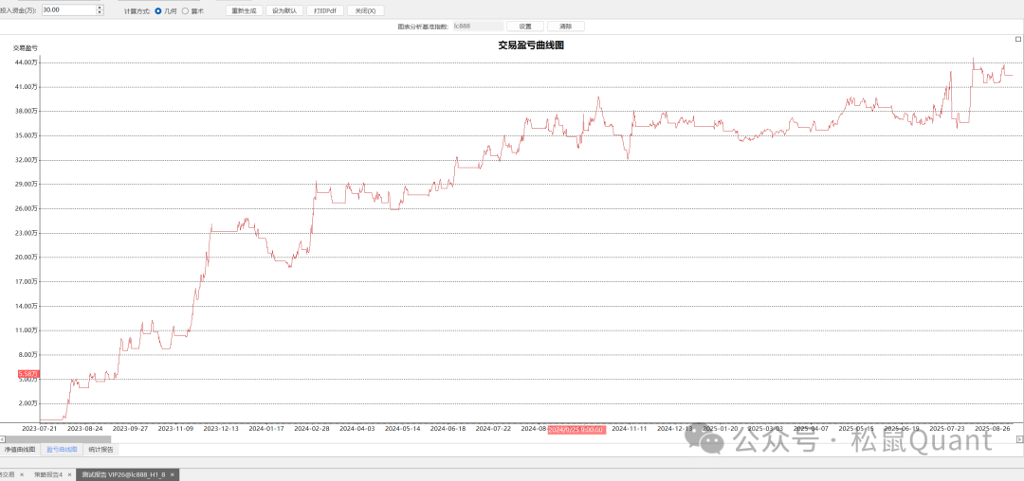Close the 测试报告 VIP26@lc888_H1_8 tab
Image resolution: width=1024 pixels, height=481 pixels.
pos(173,474)
